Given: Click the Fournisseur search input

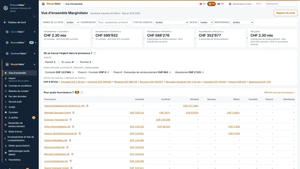Looking at the screenshot, I should coord(114,23).
